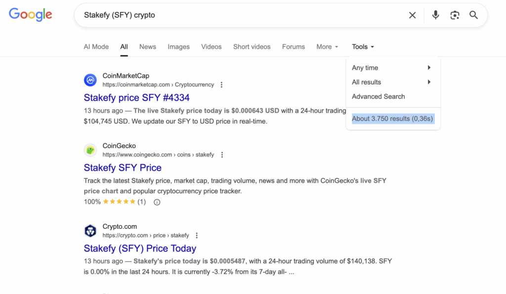Select Advanced Search from Tools menu

click(378, 96)
